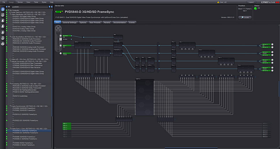Go back with the tree's left navigation arrow
This screenshot has width=280, height=149.
coord(7,7)
